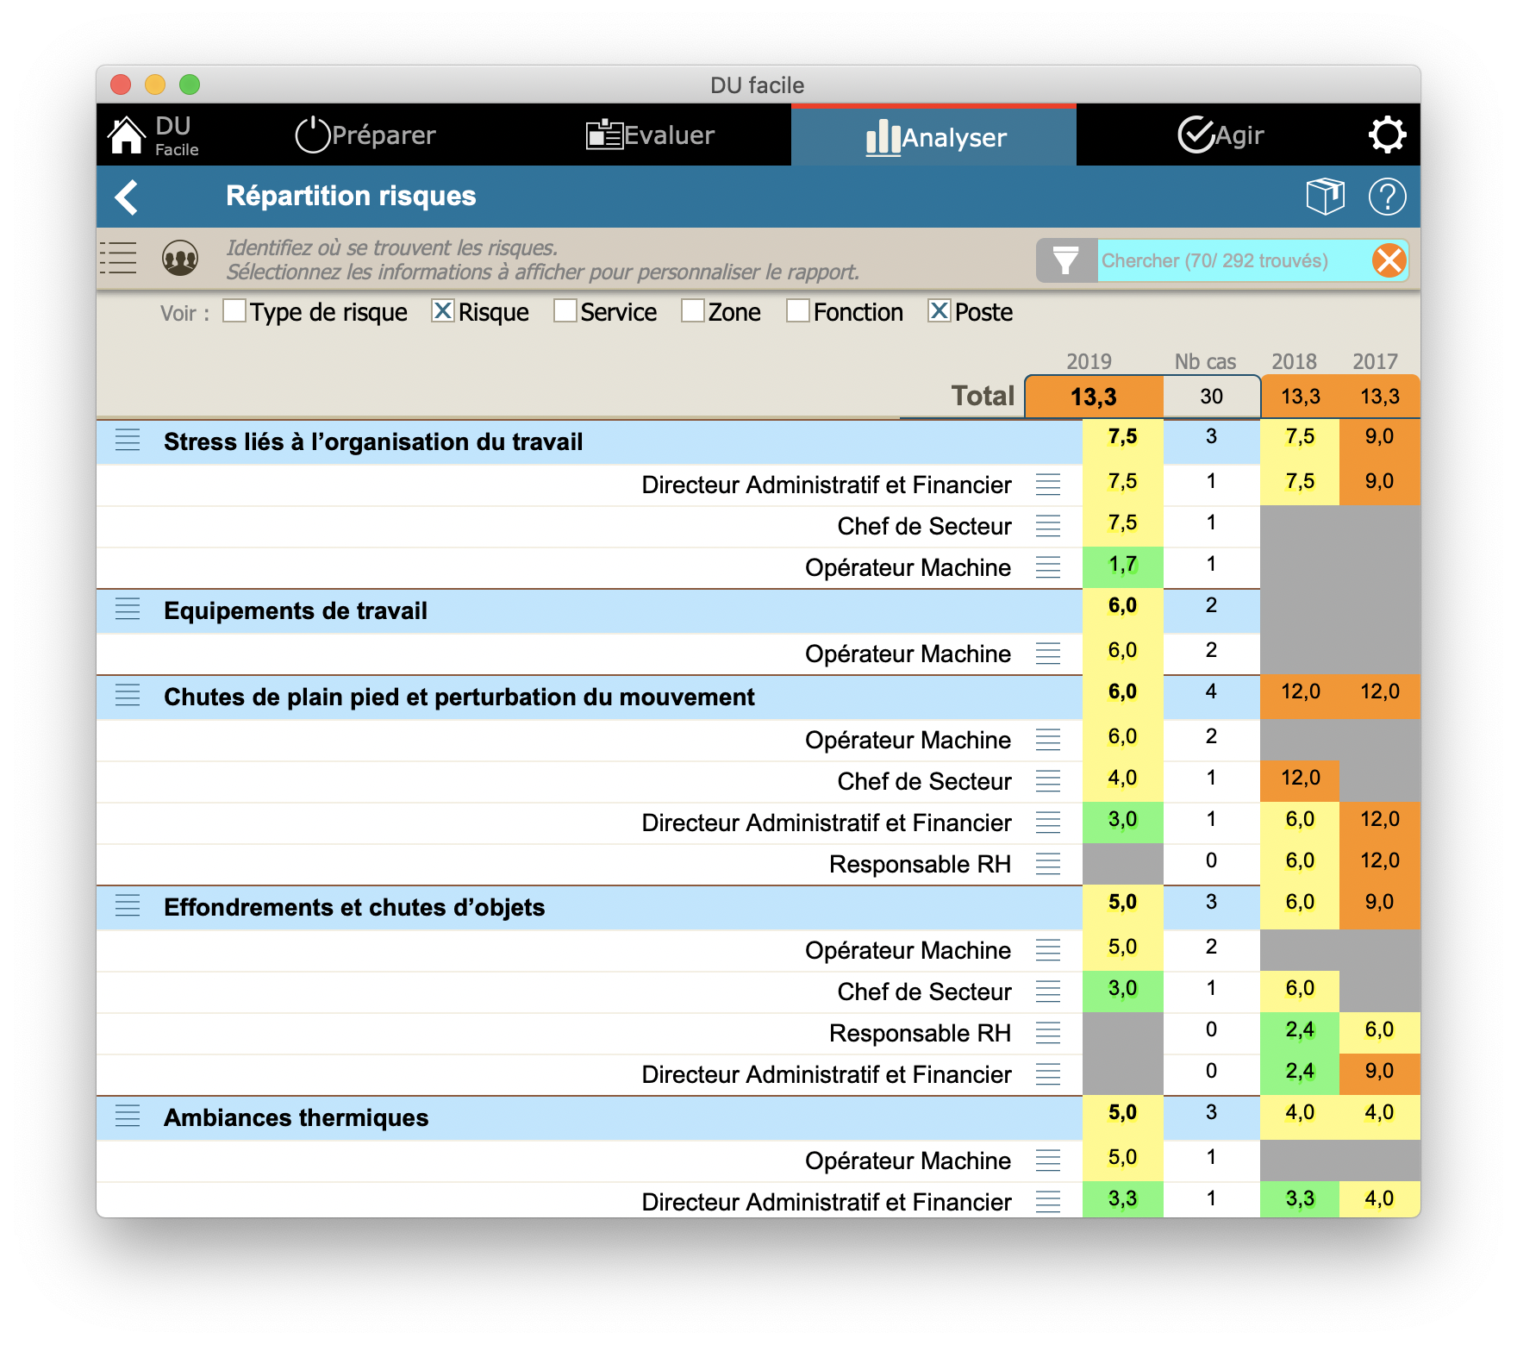
Task: Click the 2019 total value 13,3
Action: [x=1094, y=397]
